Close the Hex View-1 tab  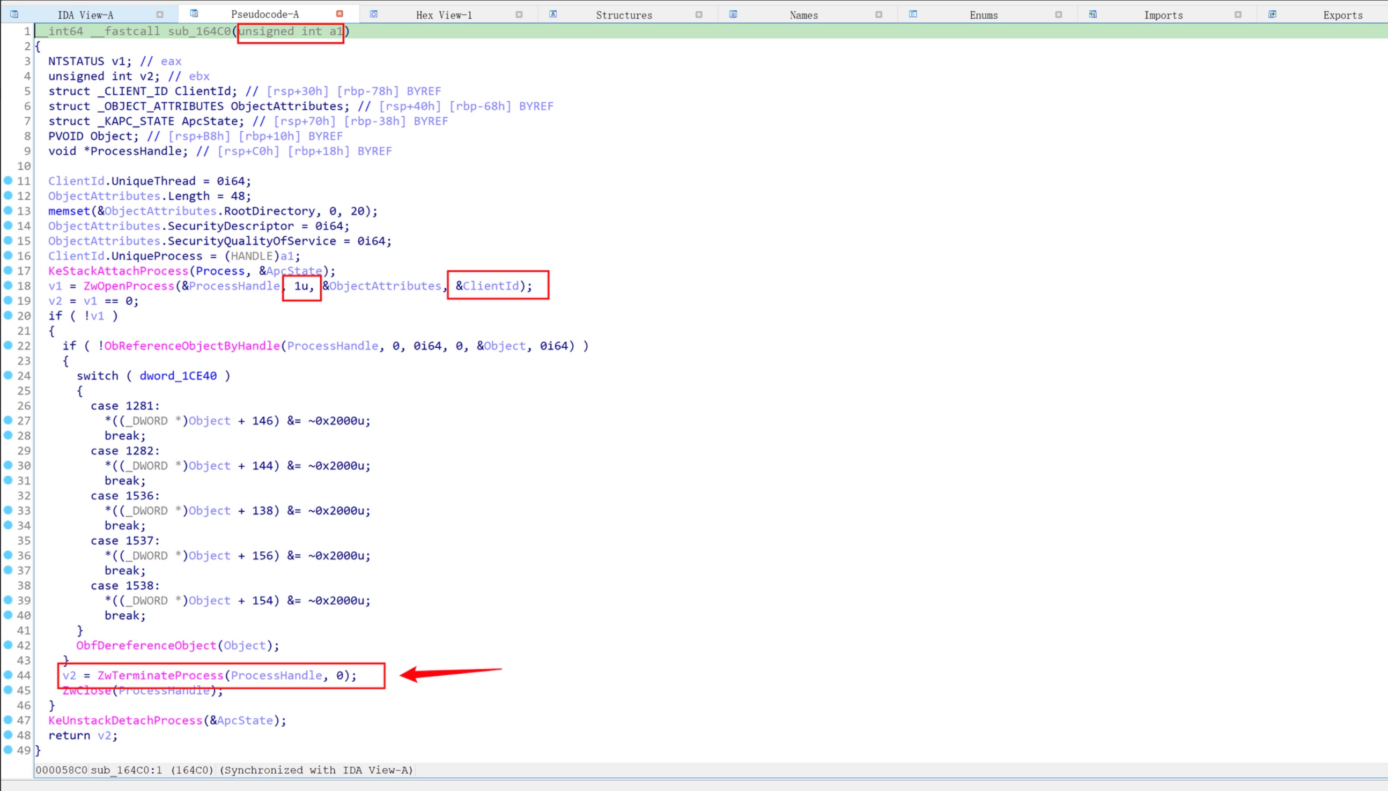(519, 14)
